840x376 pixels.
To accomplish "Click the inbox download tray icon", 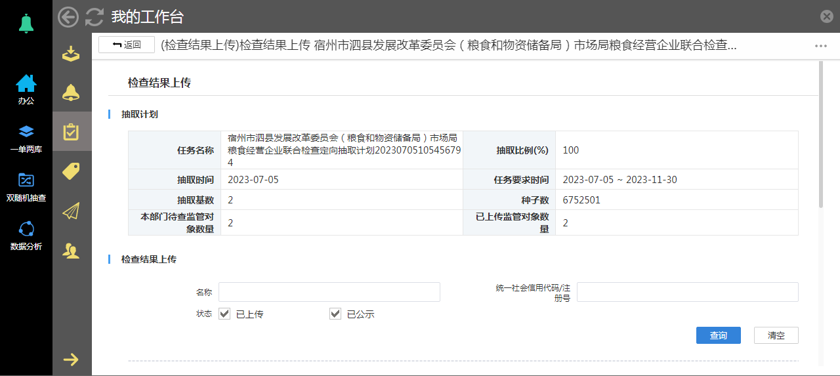I will (x=71, y=54).
